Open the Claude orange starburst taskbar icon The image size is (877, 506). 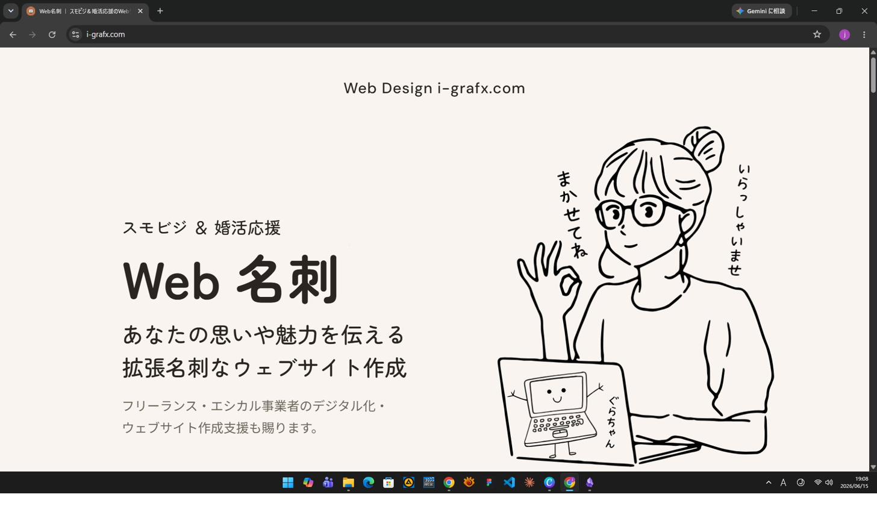pos(529,483)
